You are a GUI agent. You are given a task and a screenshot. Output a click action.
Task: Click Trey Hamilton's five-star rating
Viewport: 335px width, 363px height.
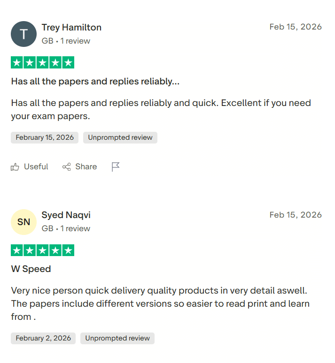click(x=42, y=62)
